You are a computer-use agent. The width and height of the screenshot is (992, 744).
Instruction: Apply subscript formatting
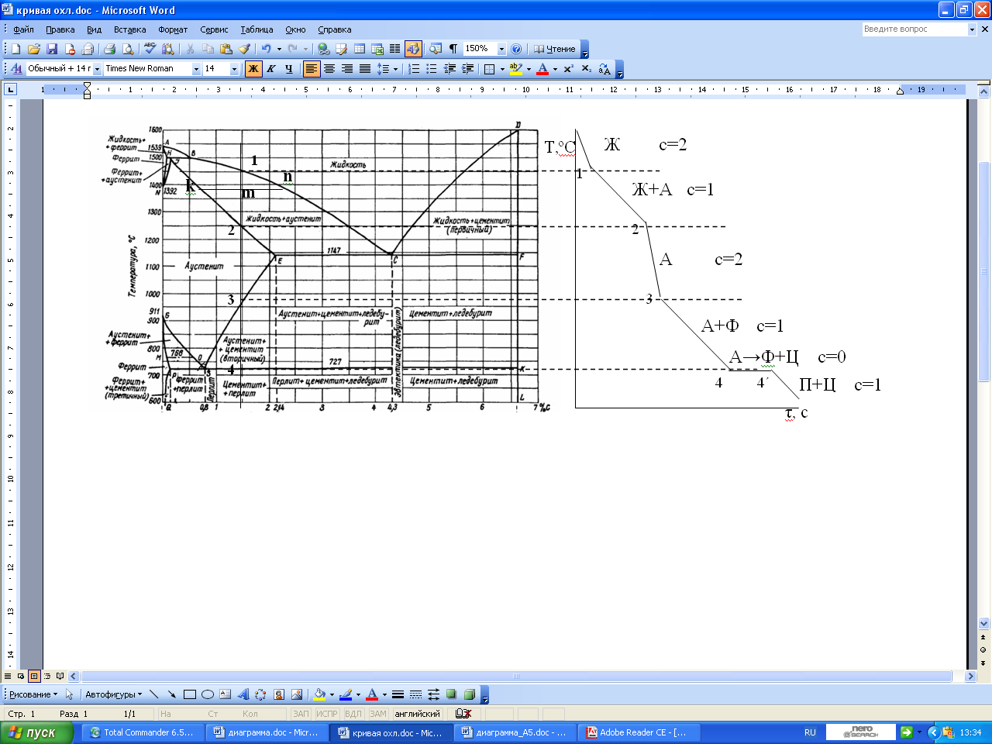[x=587, y=69]
